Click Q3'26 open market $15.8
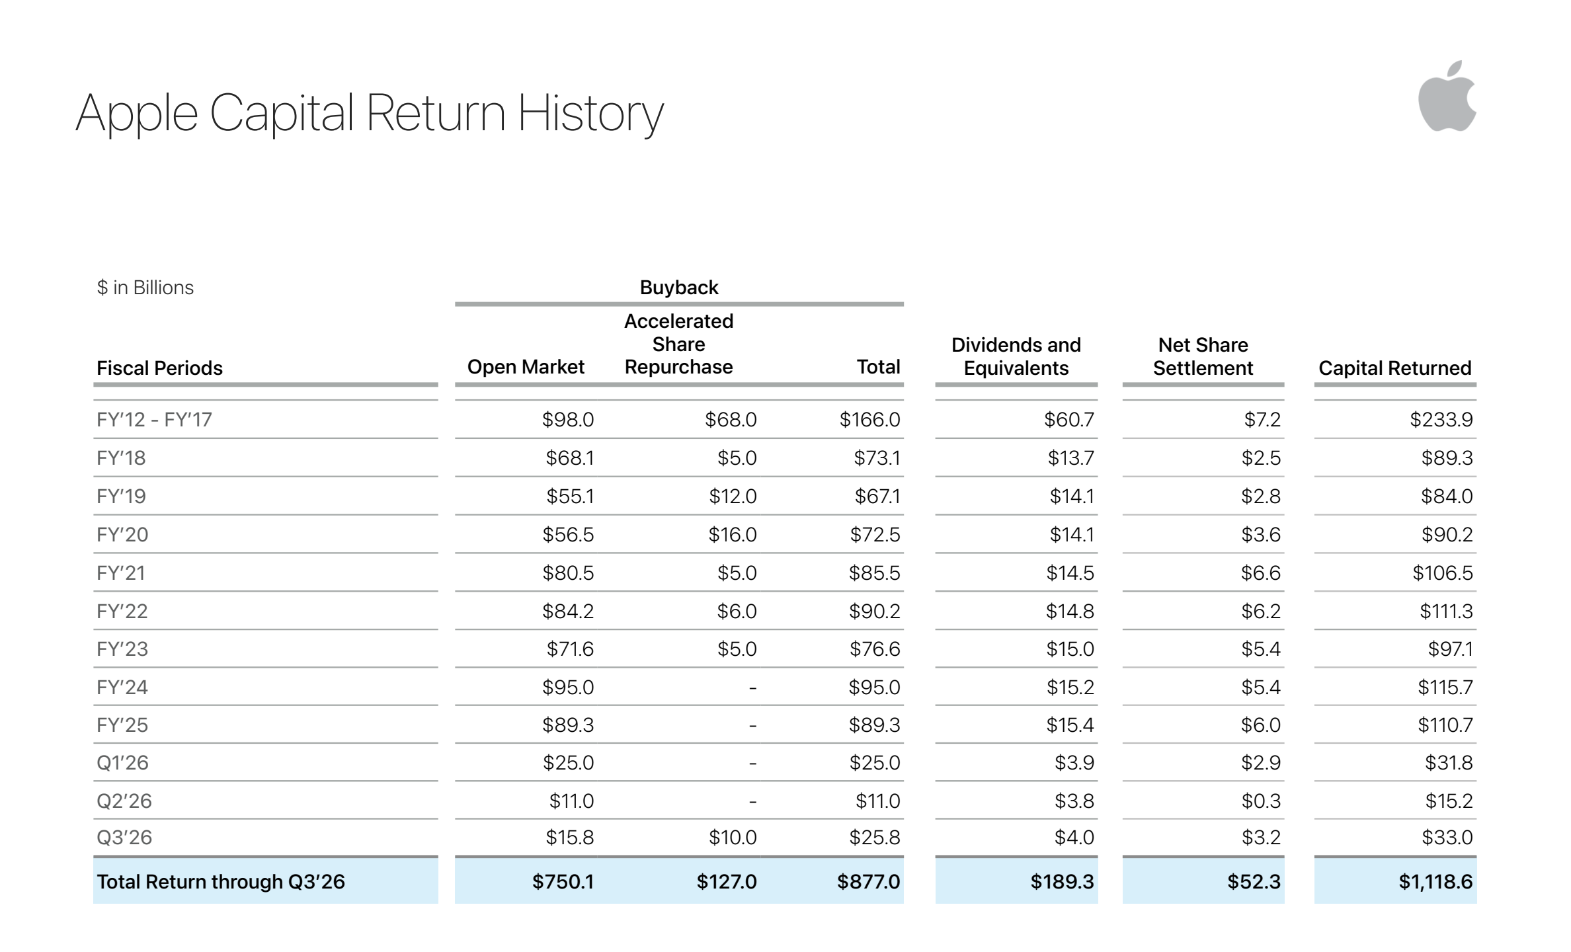 pos(570,838)
